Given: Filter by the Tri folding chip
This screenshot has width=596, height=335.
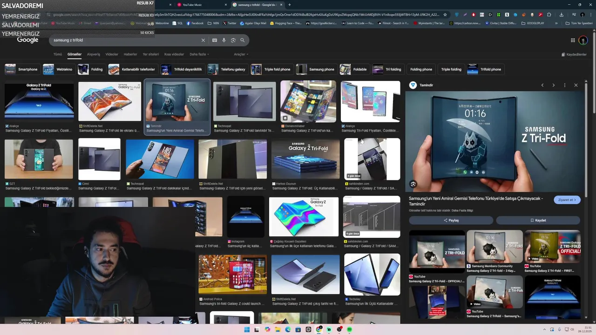Looking at the screenshot, I should click(x=387, y=69).
